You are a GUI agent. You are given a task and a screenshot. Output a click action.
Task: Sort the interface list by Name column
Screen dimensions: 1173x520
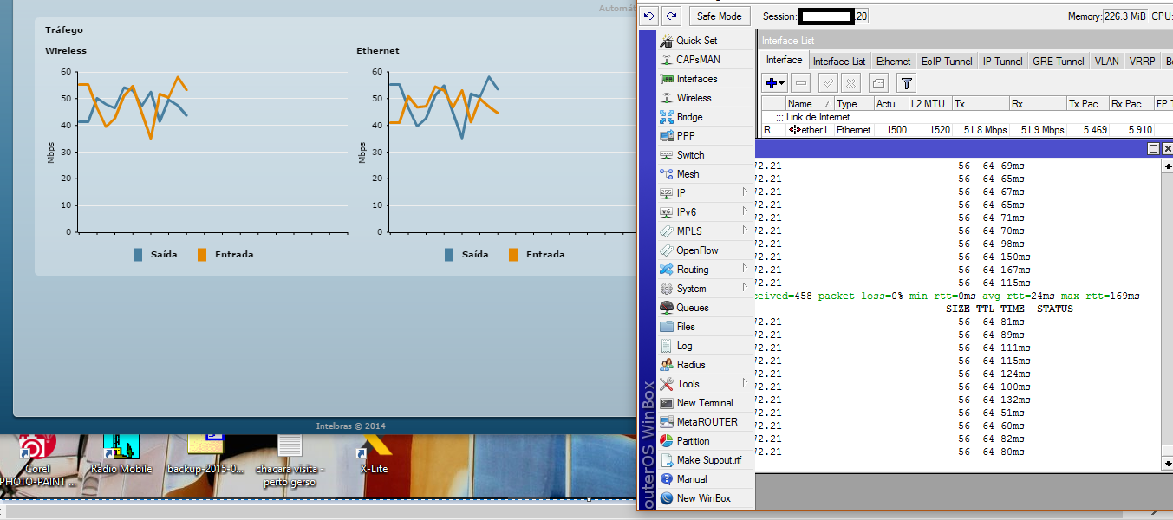810,104
